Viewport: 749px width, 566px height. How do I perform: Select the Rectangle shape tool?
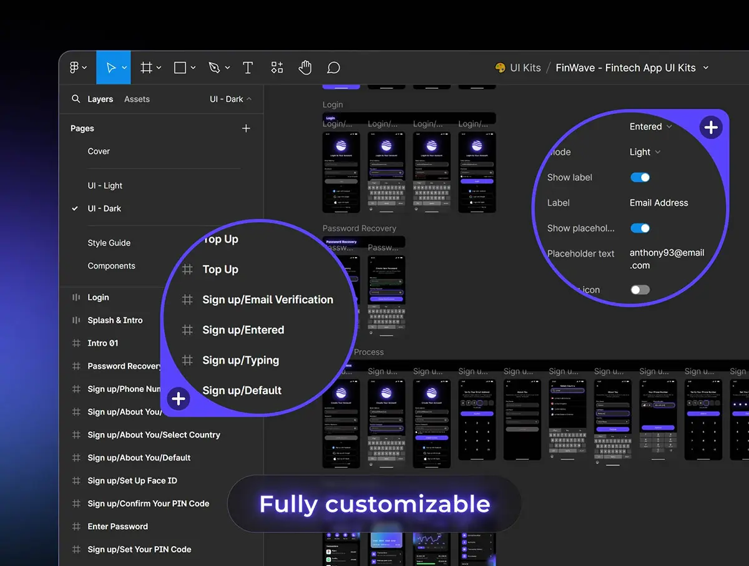(180, 68)
